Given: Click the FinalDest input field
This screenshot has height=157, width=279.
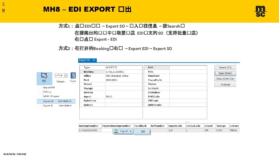Looking at the screenshot, I should tap(188, 76).
